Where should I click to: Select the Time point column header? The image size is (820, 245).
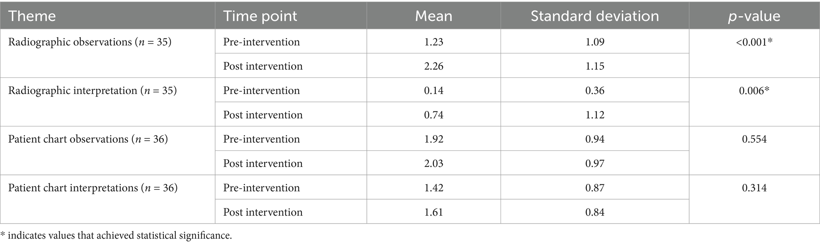click(291, 16)
